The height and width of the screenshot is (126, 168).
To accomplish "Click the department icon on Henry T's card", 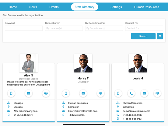I will click(x=63, y=103).
